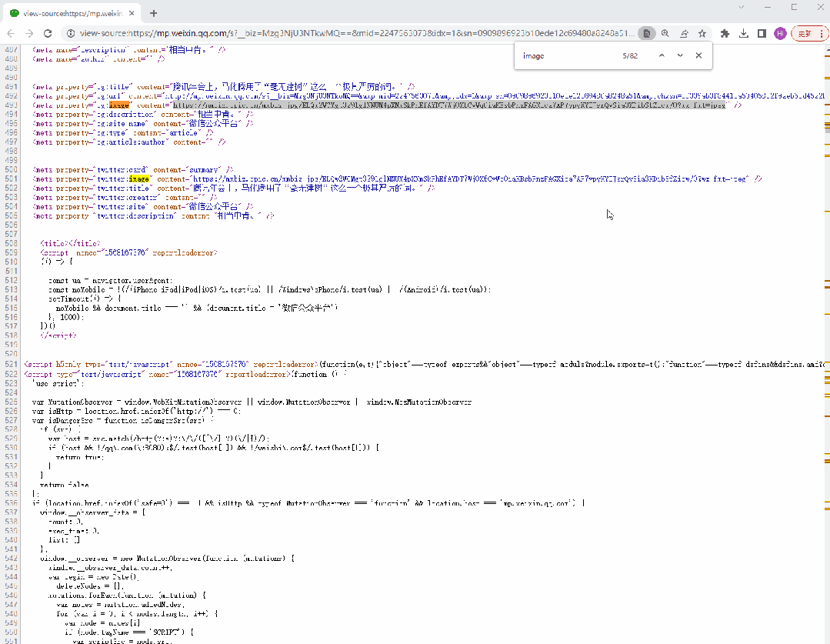Click the scrollbar up arrow
The height and width of the screenshot is (644, 830).
pyautogui.click(x=827, y=48)
